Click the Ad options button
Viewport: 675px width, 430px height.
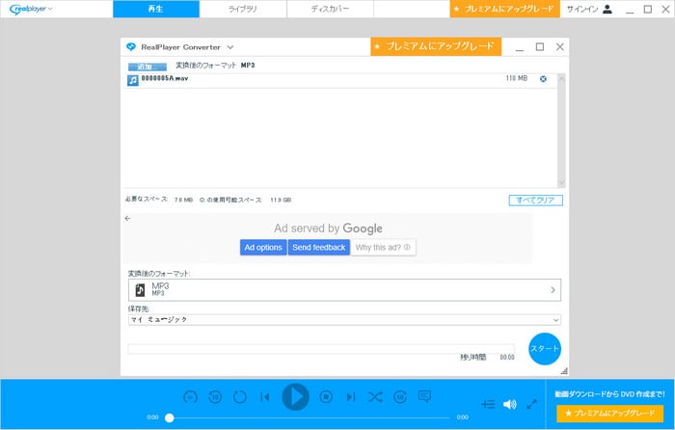point(263,248)
